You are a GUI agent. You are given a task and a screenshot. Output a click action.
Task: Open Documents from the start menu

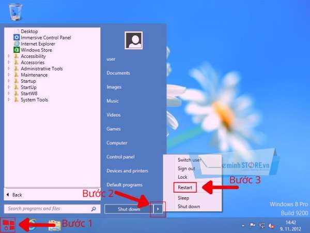pyautogui.click(x=118, y=73)
